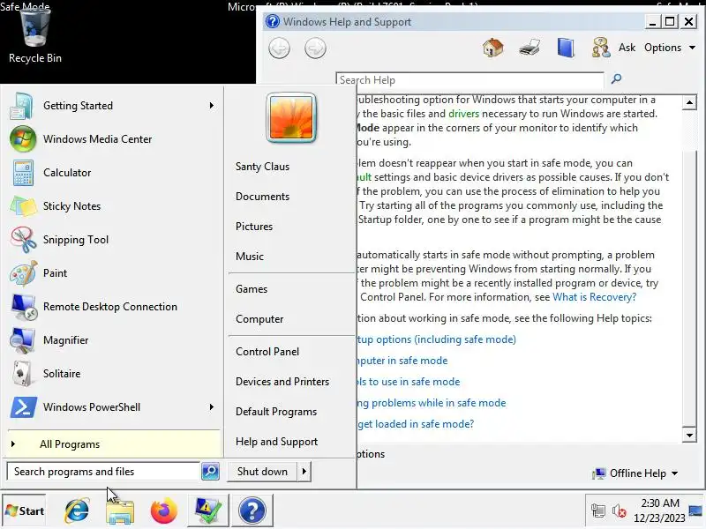Click Show desktop icon beside the clock
Image resolution: width=706 pixels, height=529 pixels.
coord(695,510)
